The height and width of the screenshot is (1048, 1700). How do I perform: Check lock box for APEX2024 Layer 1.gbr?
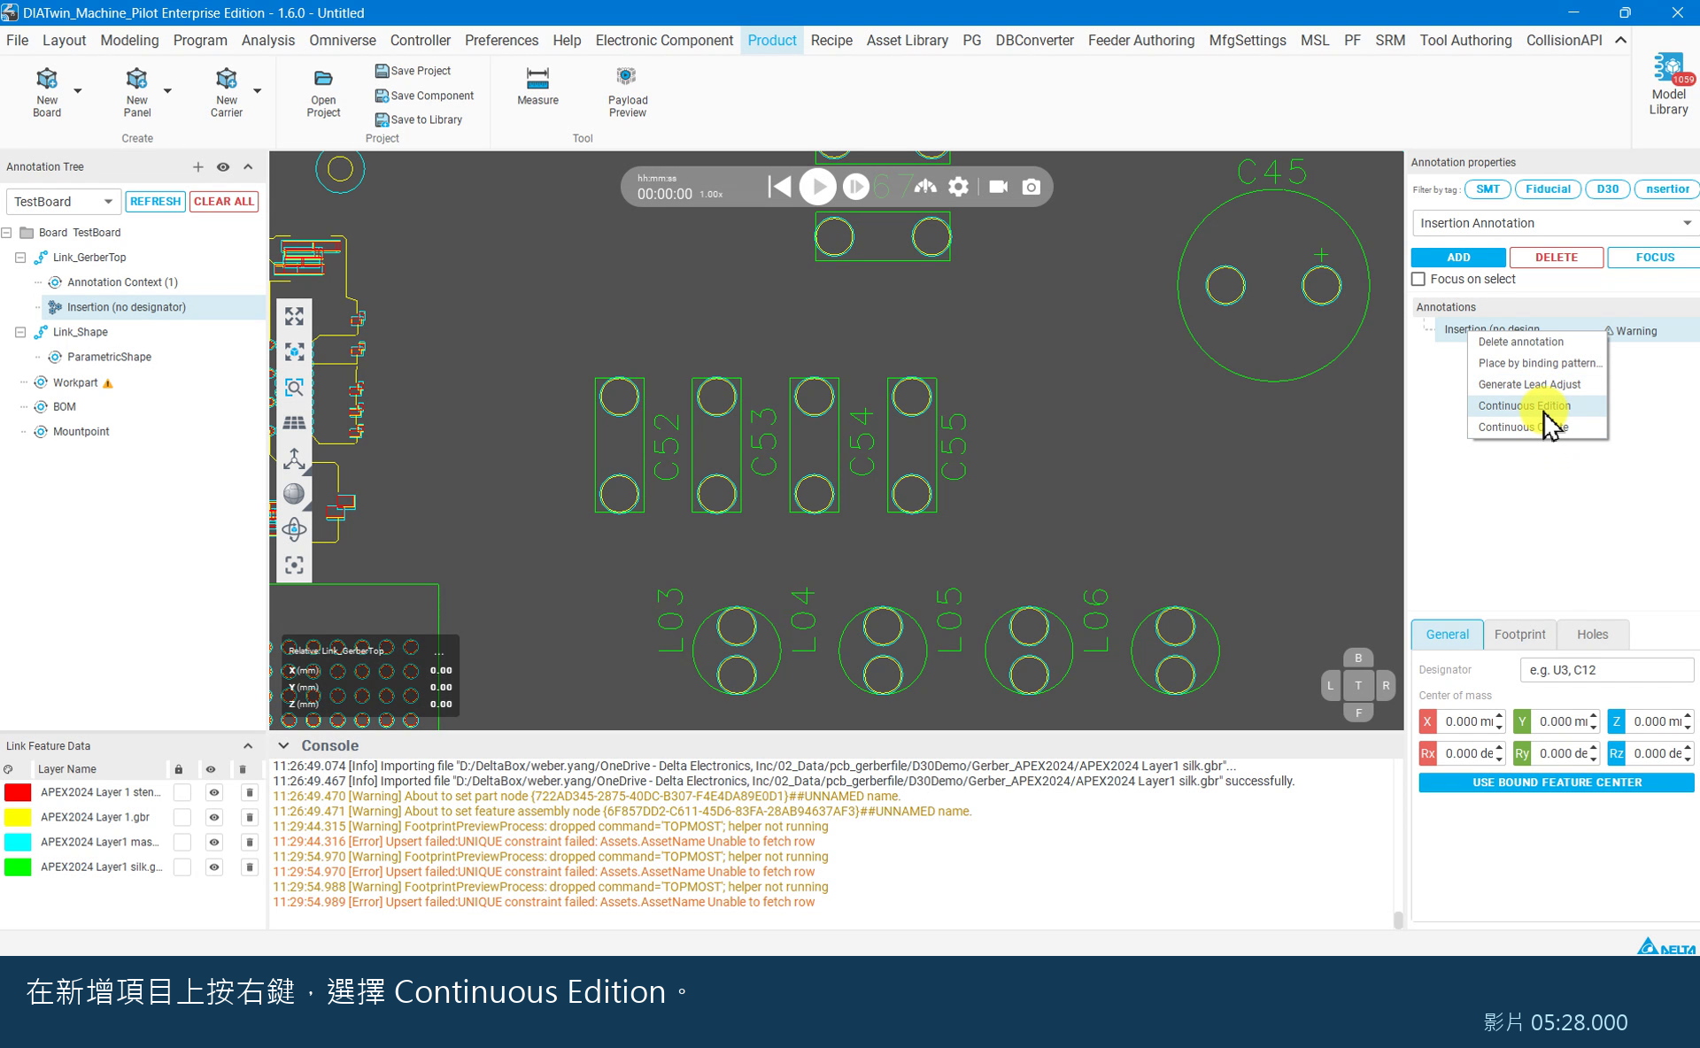coord(182,817)
